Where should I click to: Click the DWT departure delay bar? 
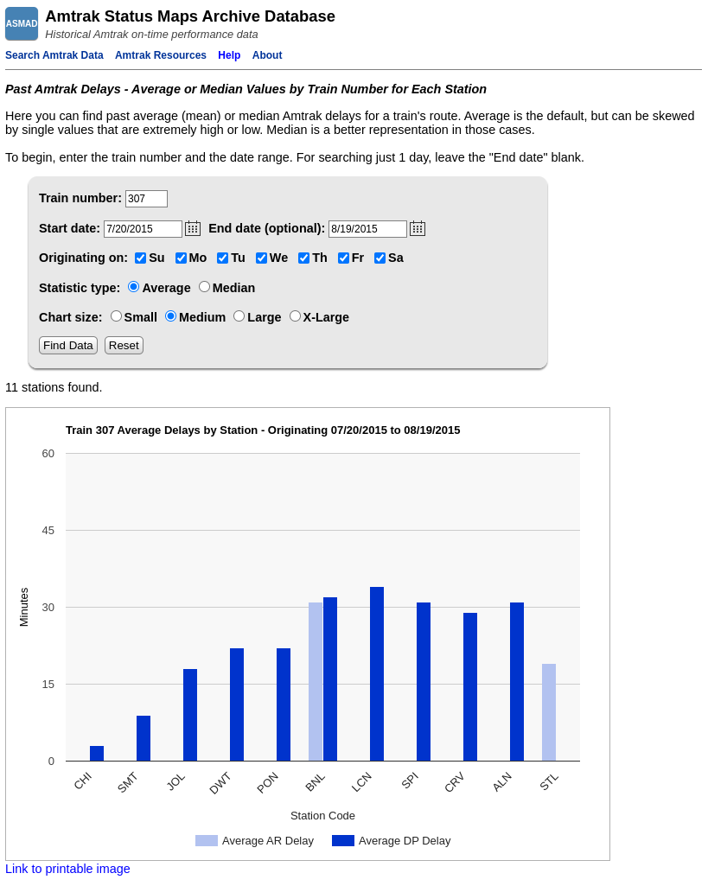237,705
